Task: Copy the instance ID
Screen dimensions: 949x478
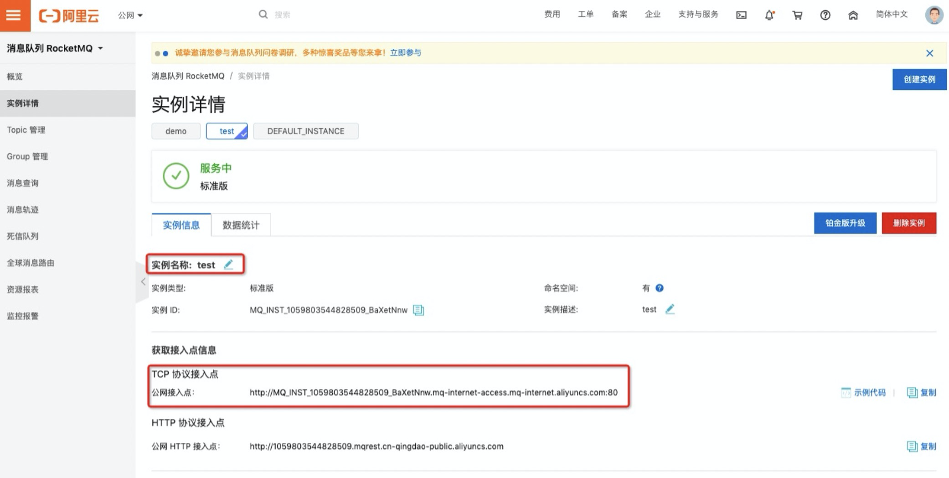Action: coord(418,310)
